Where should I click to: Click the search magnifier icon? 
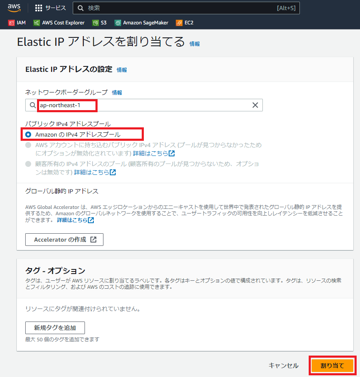coord(80,8)
